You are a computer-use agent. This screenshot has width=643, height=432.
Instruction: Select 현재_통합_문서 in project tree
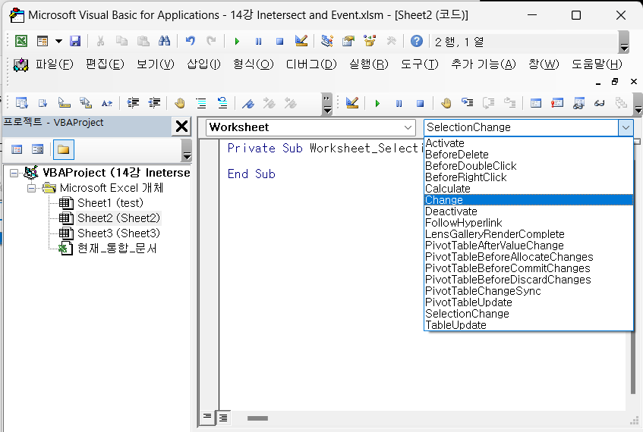click(117, 249)
